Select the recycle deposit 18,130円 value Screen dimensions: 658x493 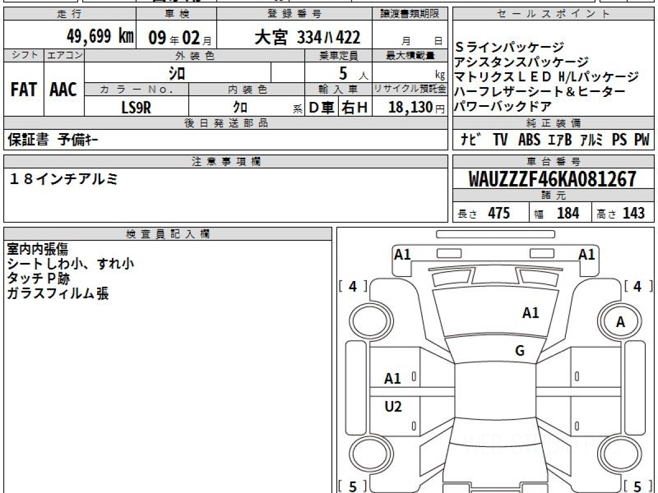tap(410, 108)
